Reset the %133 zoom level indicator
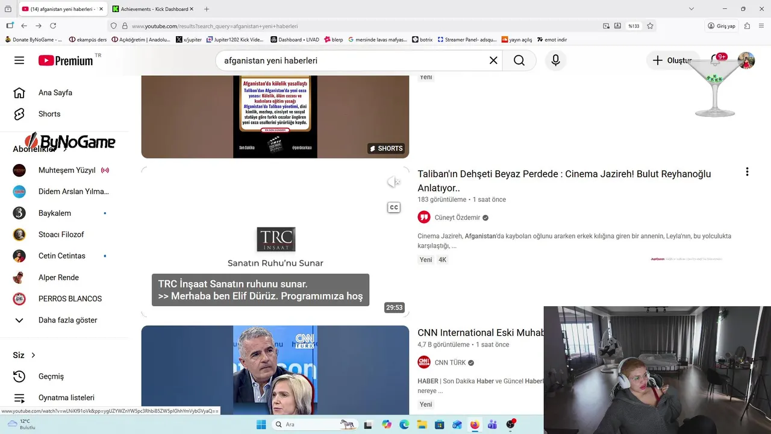771x434 pixels. (634, 26)
